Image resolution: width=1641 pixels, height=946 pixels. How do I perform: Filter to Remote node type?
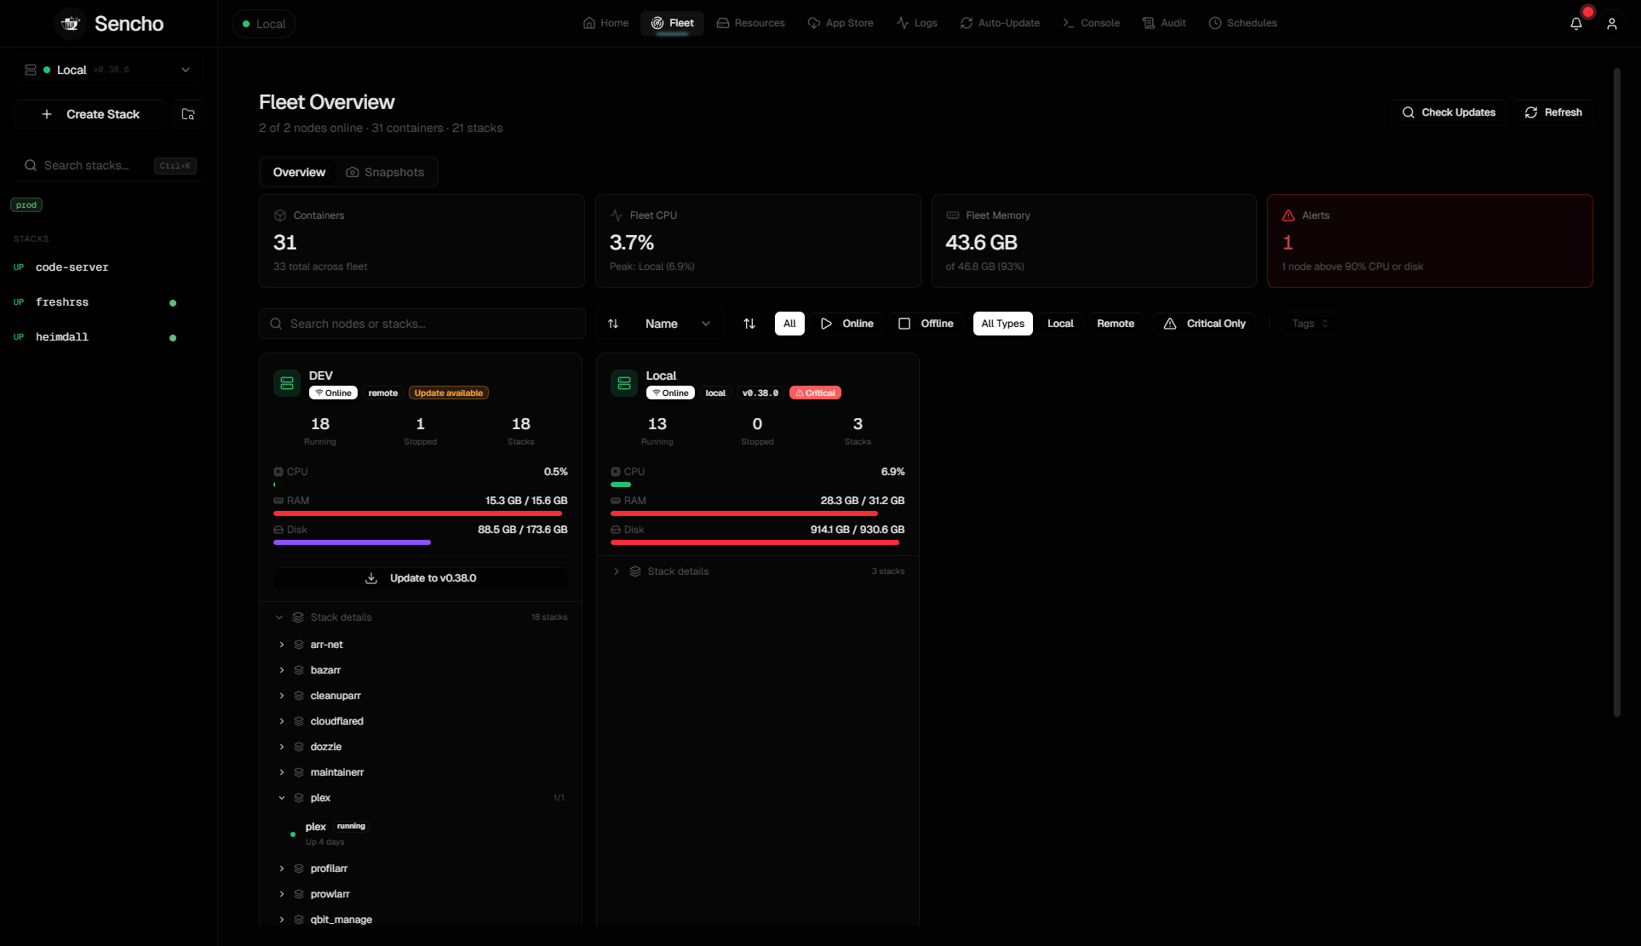point(1116,324)
